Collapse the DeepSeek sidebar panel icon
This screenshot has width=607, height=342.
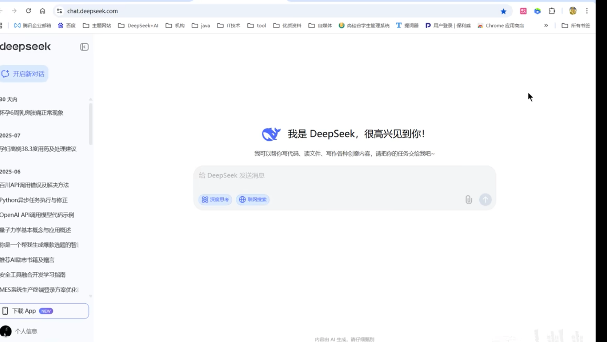pyautogui.click(x=84, y=47)
